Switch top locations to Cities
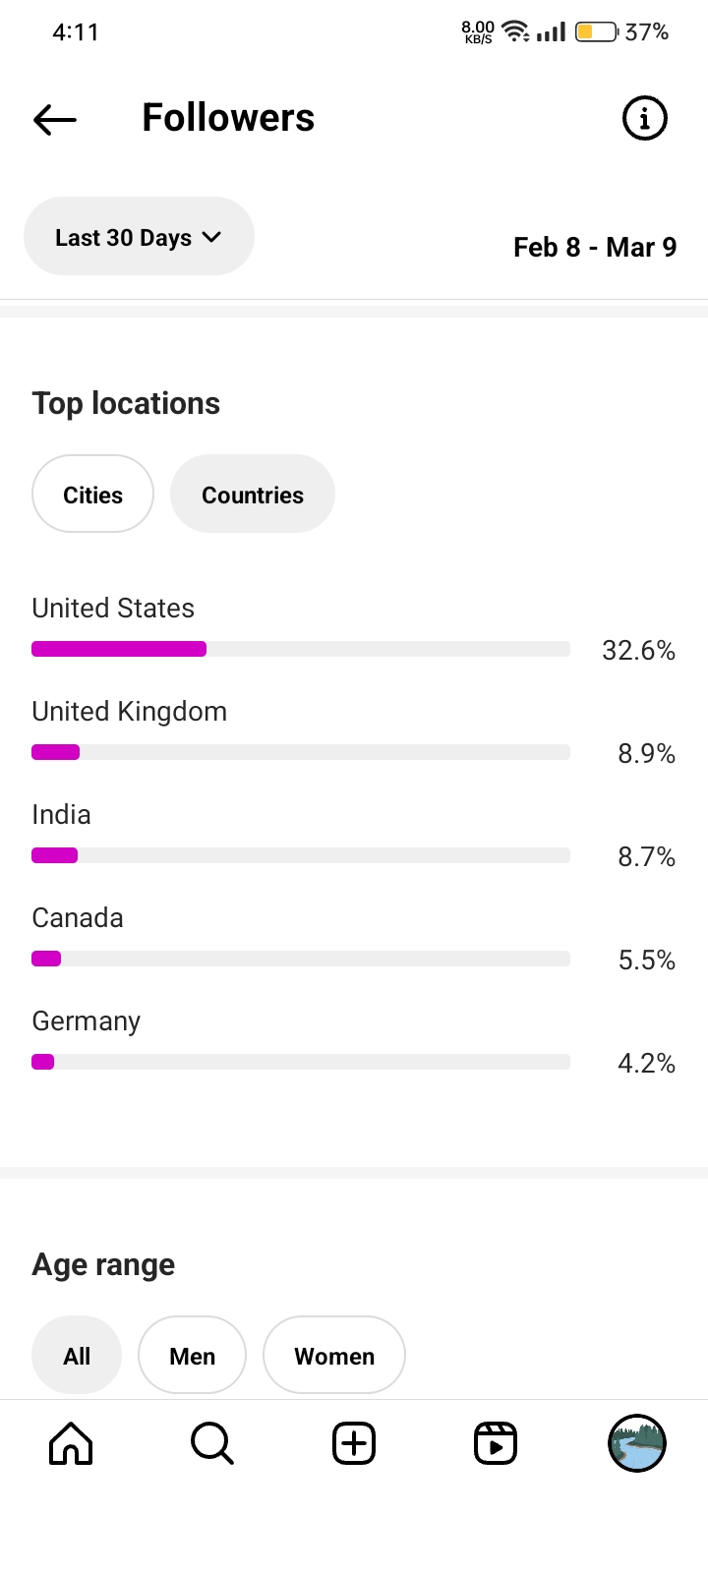 point(93,495)
